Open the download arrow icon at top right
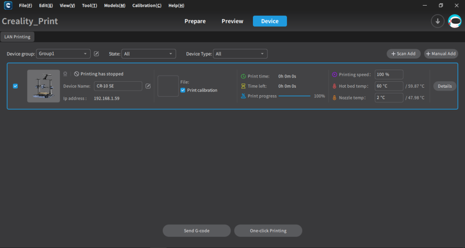The image size is (465, 248). pyautogui.click(x=438, y=21)
